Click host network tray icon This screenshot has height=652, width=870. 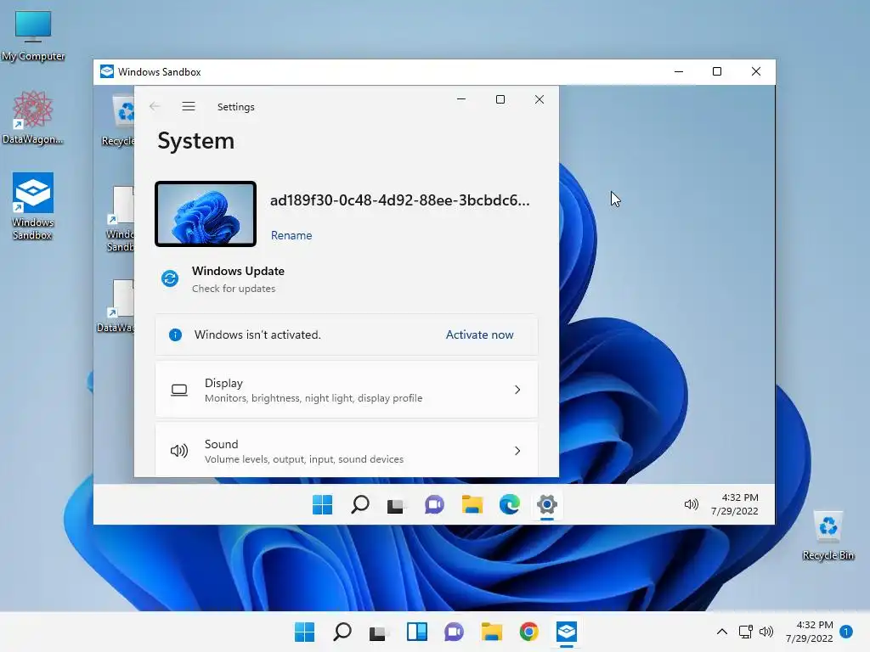[746, 632]
